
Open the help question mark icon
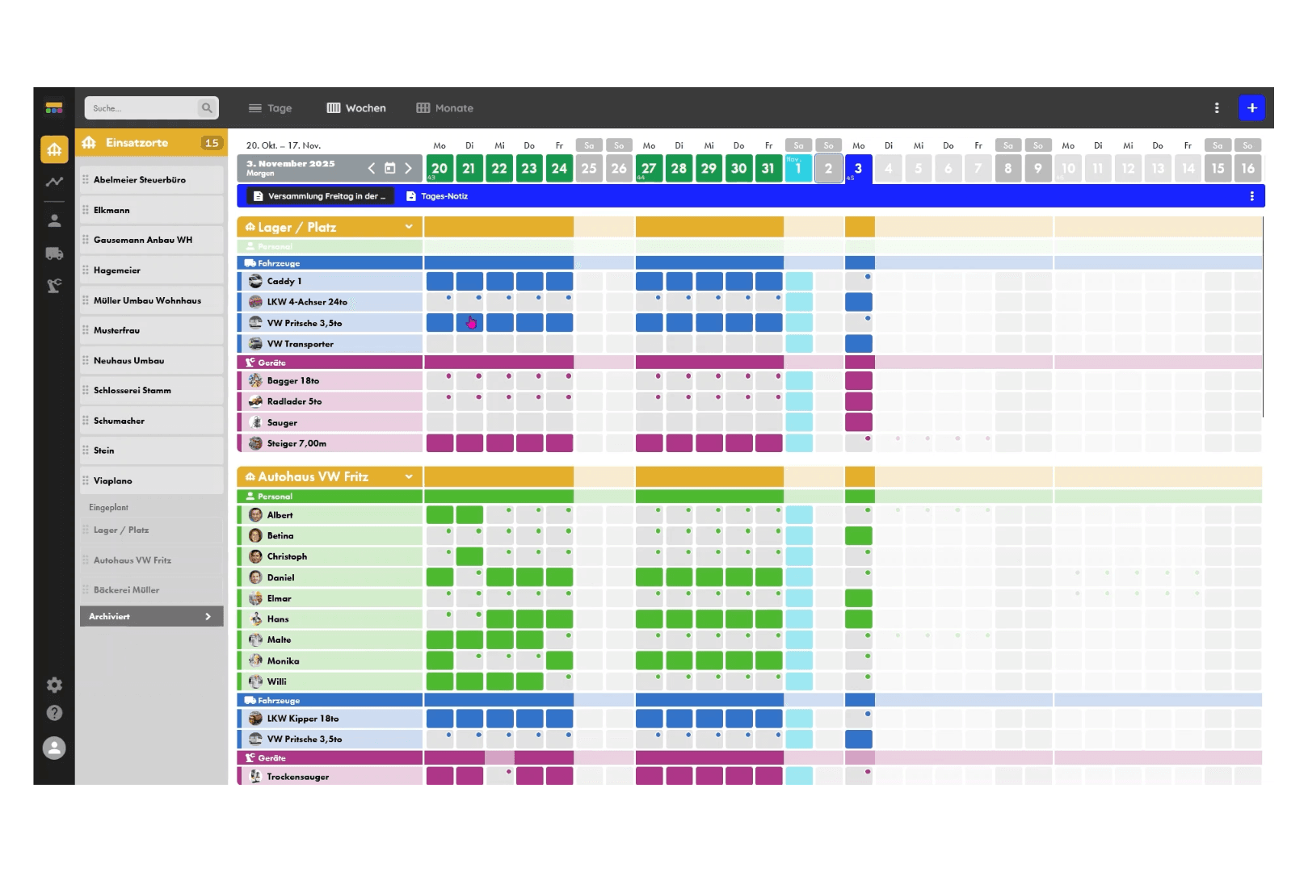coord(54,713)
